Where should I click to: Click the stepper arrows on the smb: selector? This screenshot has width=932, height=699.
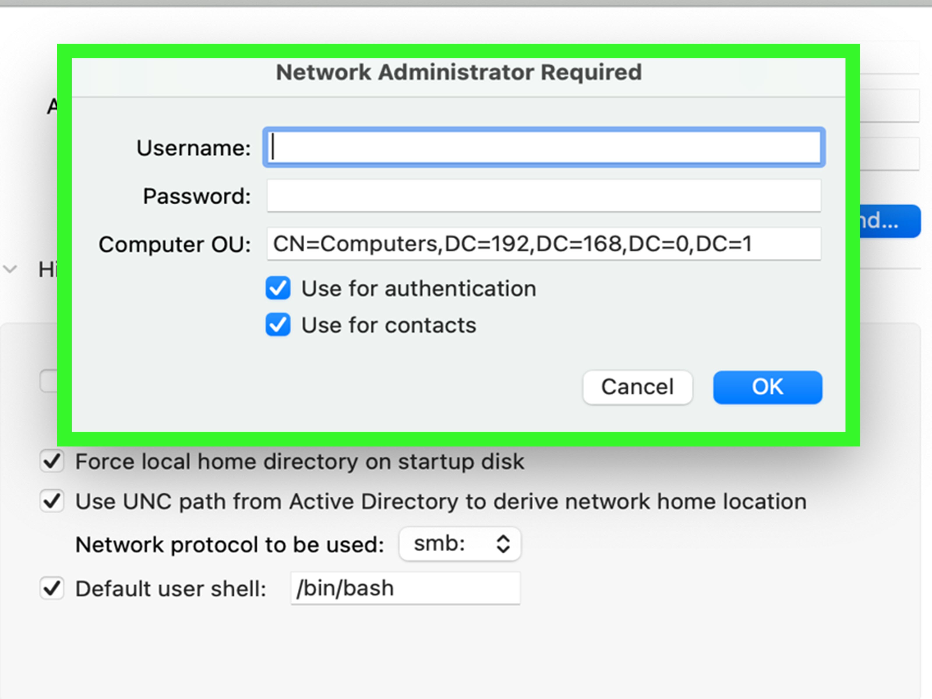point(503,544)
